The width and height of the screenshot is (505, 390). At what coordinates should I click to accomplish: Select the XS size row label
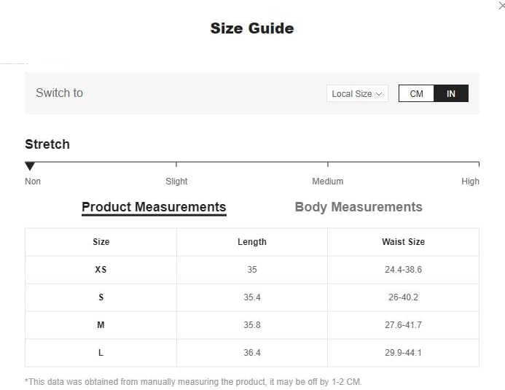tap(101, 270)
